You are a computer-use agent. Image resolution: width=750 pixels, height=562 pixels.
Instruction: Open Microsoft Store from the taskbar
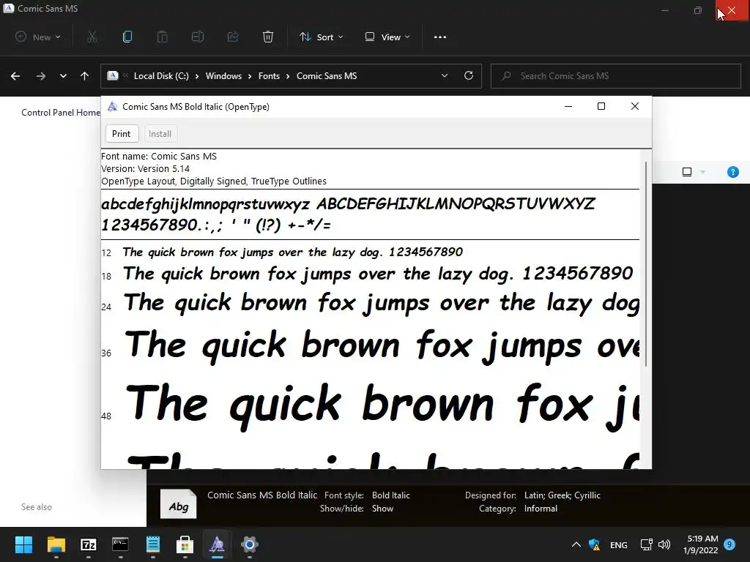click(185, 544)
